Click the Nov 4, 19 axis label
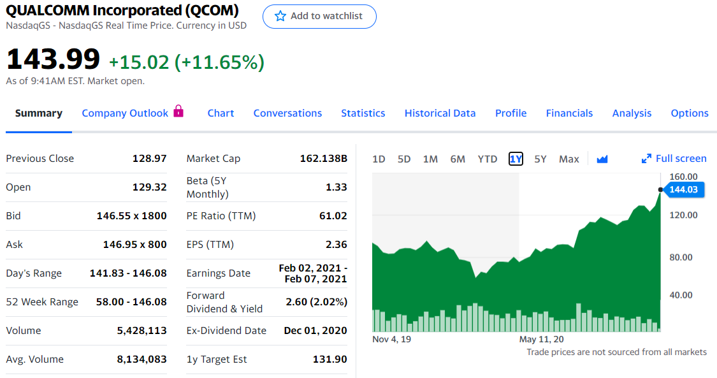The width and height of the screenshot is (717, 378). [x=391, y=339]
